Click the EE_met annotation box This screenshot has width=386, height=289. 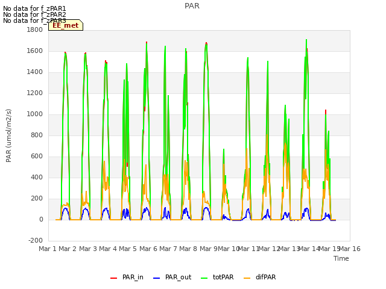pos(66,25)
